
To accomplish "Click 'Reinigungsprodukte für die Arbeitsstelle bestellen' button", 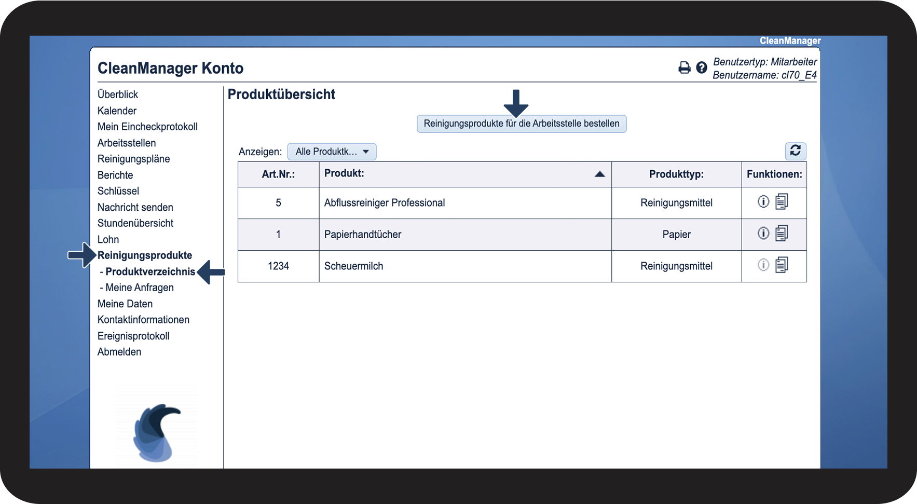I will pyautogui.click(x=522, y=124).
